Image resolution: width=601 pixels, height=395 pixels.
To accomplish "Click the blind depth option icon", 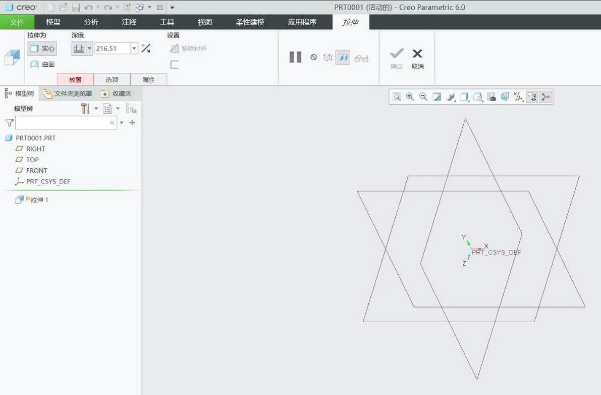I will point(79,48).
